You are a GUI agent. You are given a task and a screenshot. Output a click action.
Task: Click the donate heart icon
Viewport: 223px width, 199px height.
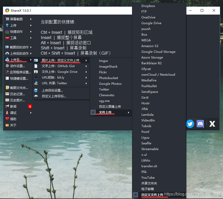pyautogui.click(x=7, y=119)
